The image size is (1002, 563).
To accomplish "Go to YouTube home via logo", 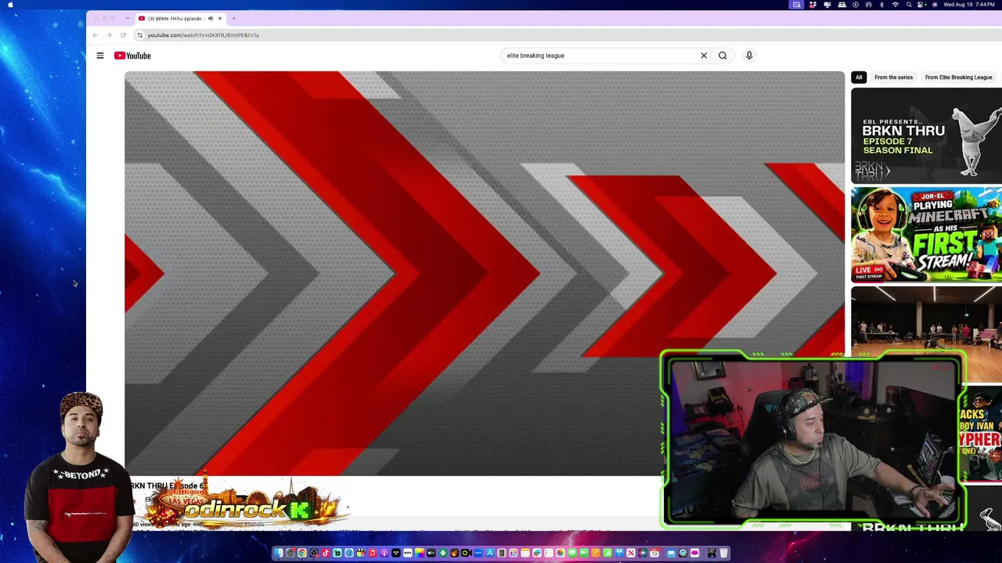I will (132, 56).
